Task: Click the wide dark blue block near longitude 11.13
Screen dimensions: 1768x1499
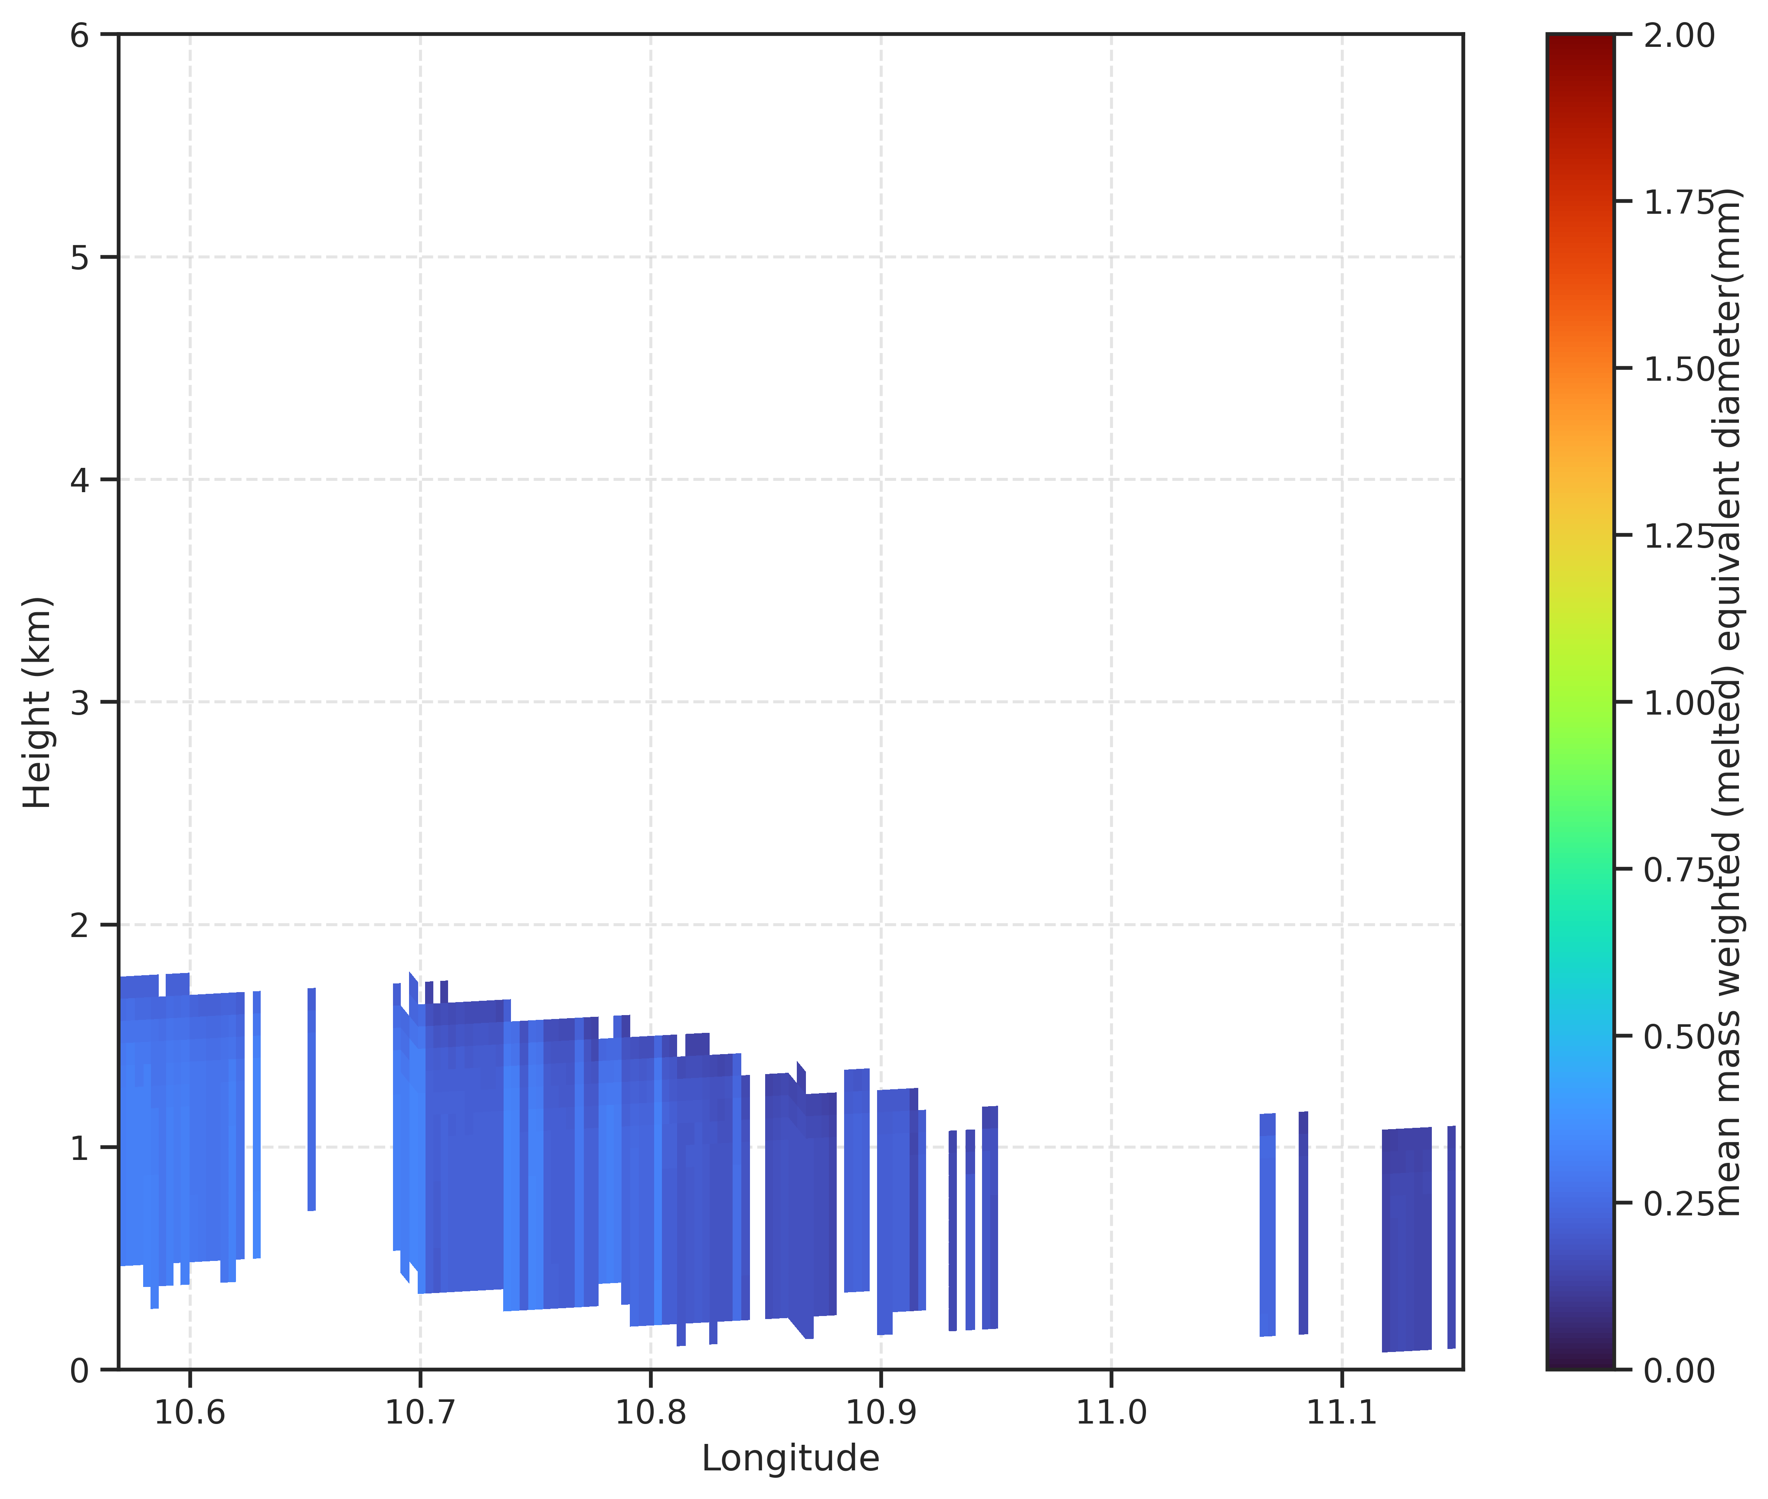Action: click(x=1407, y=1240)
